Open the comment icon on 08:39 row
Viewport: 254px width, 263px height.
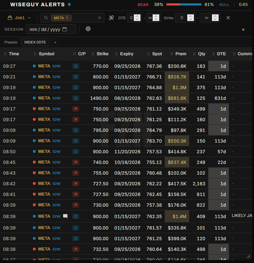click(65, 216)
